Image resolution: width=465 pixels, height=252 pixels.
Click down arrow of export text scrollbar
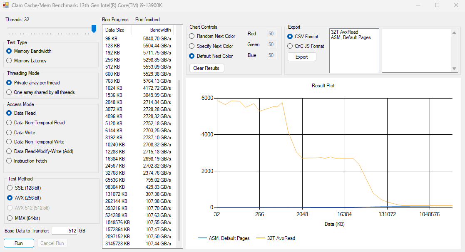(x=454, y=69)
